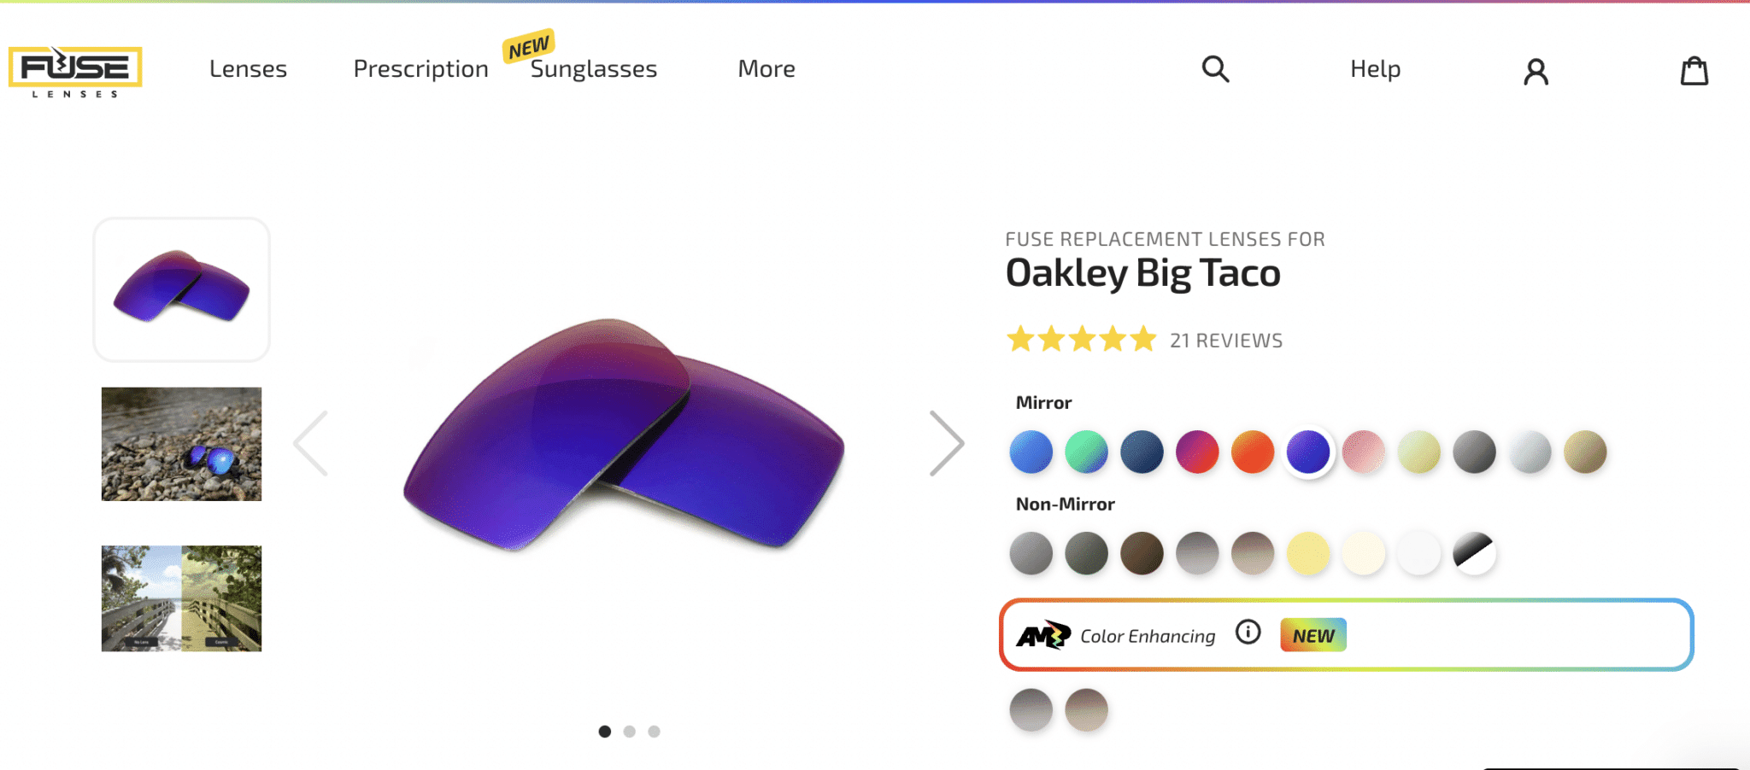
Task: Open the Lenses menu
Action: pyautogui.click(x=247, y=68)
